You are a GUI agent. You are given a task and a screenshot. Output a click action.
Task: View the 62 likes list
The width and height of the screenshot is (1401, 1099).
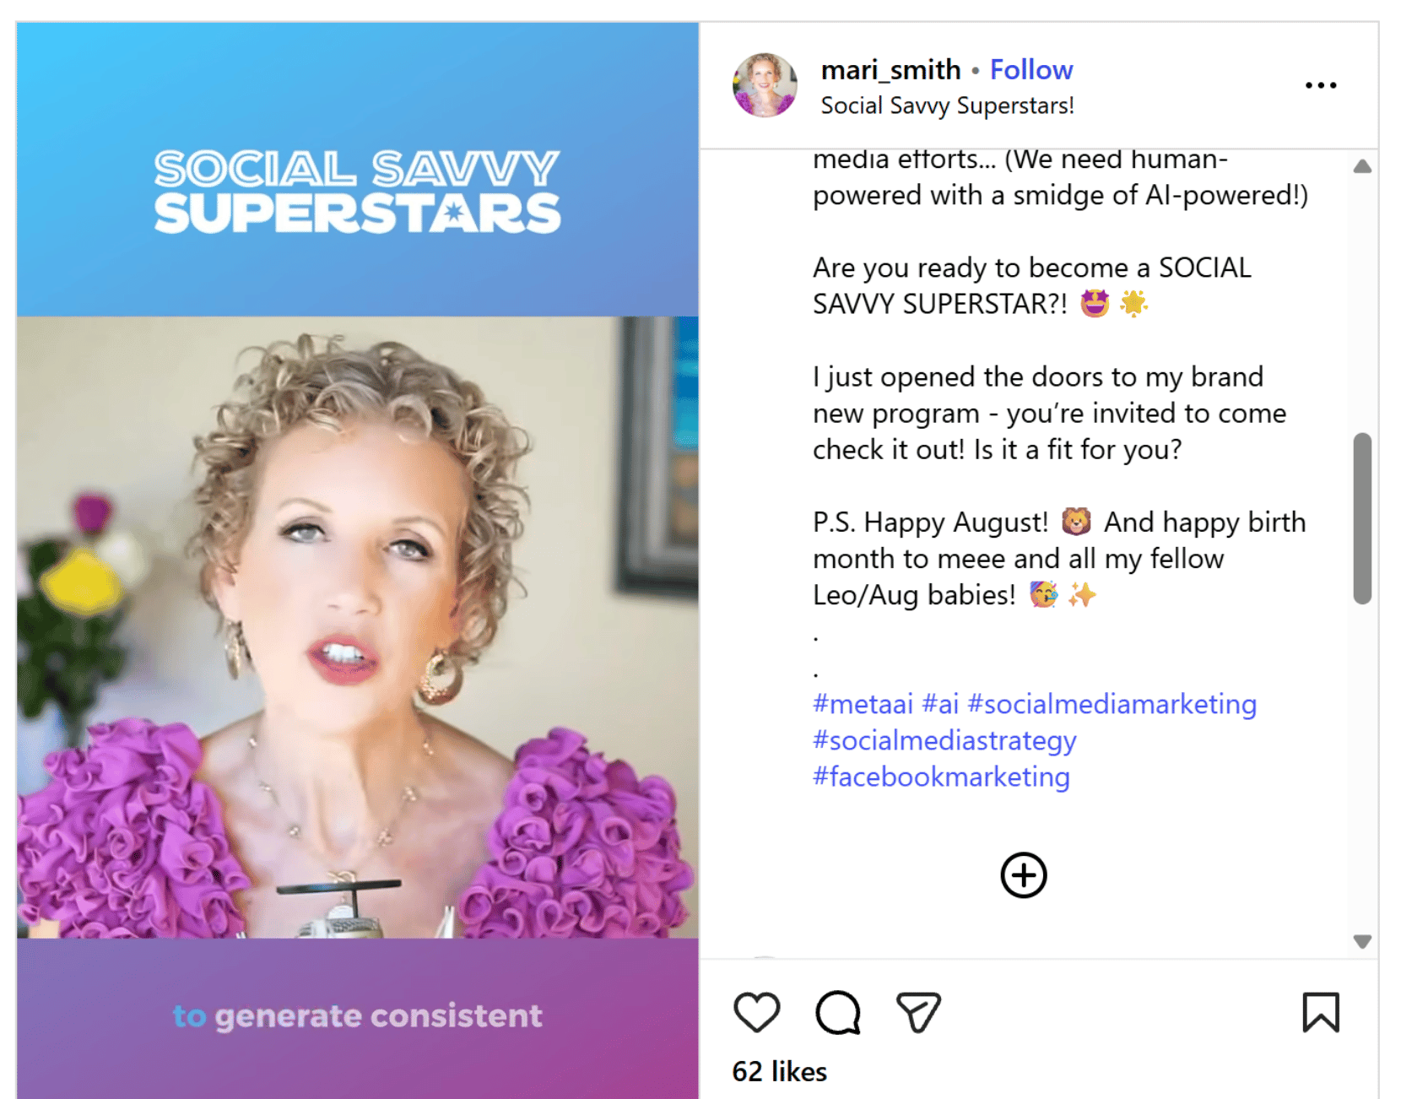pos(779,1071)
